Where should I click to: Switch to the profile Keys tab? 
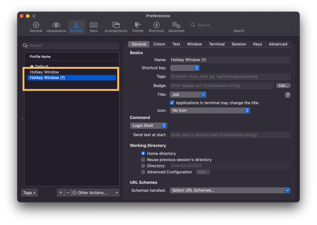[x=257, y=44]
